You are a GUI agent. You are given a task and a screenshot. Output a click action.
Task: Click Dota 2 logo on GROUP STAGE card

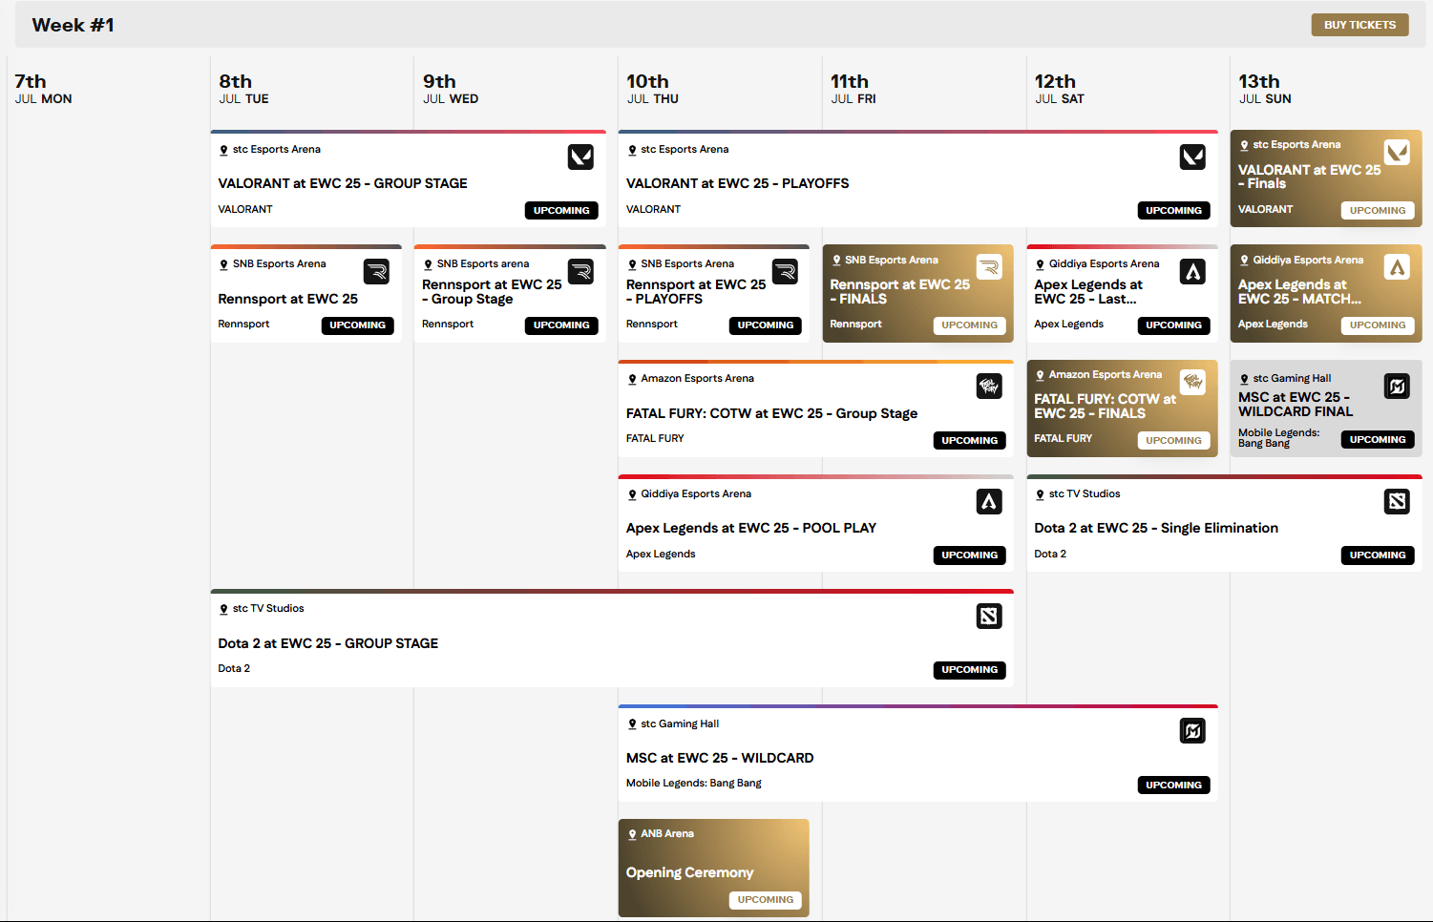(989, 617)
